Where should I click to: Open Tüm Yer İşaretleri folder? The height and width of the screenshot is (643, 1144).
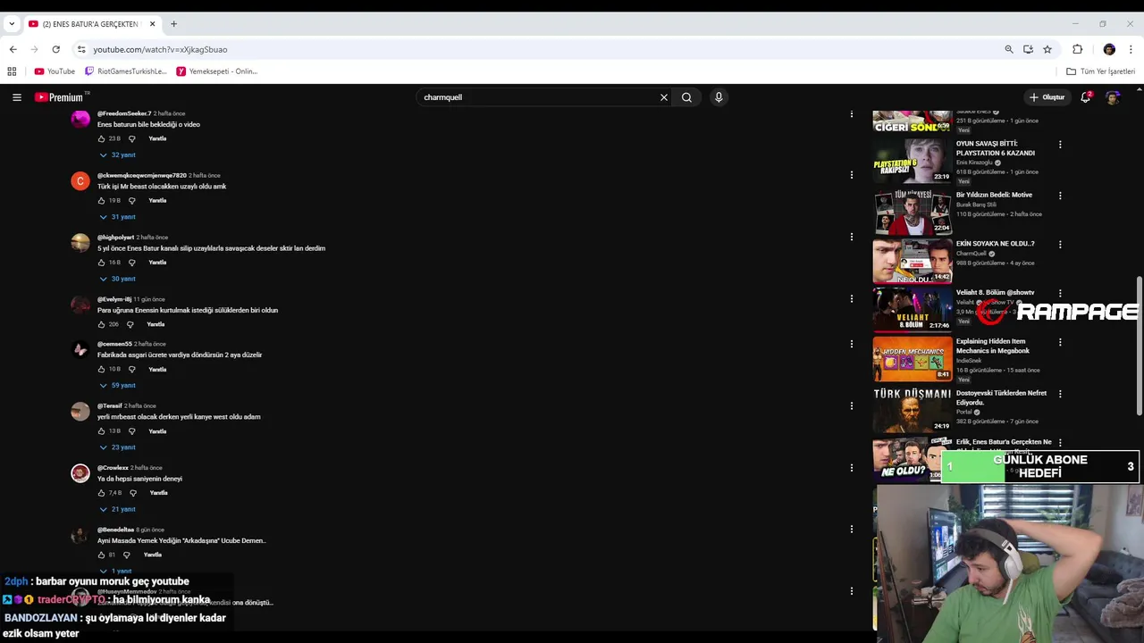point(1101,71)
